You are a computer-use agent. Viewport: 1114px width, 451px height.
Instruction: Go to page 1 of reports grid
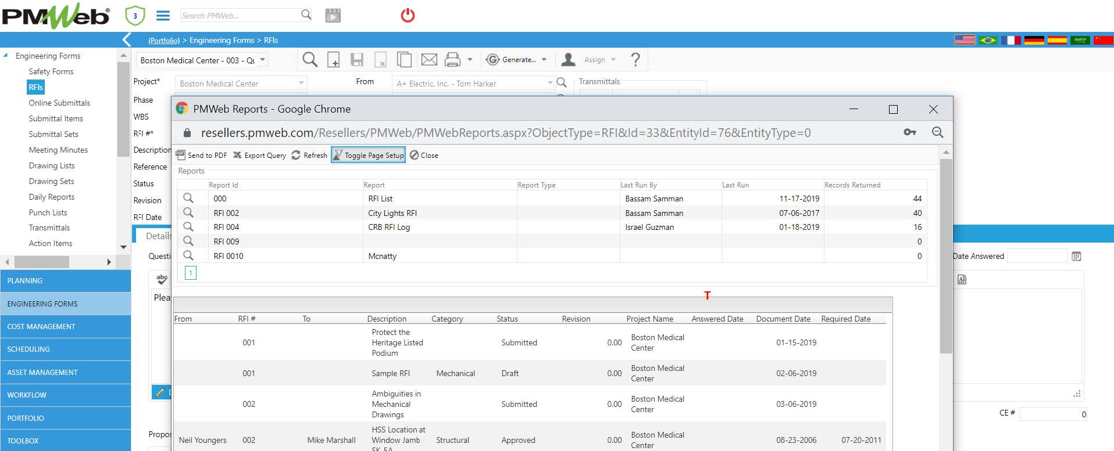[190, 273]
